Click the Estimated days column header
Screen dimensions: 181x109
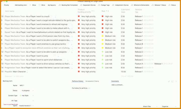[x=125, y=11]
